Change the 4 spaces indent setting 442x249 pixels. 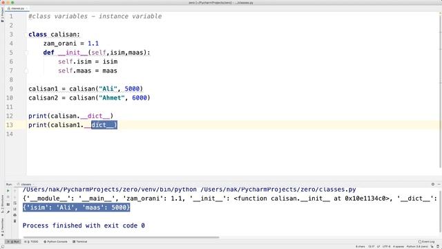398,246
